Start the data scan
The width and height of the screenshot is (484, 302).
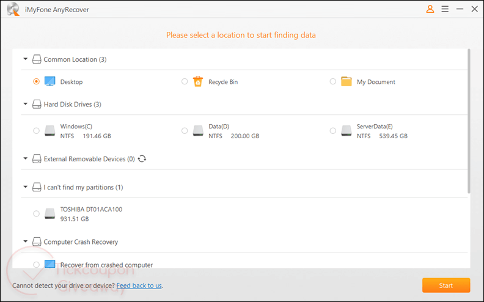pos(446,285)
